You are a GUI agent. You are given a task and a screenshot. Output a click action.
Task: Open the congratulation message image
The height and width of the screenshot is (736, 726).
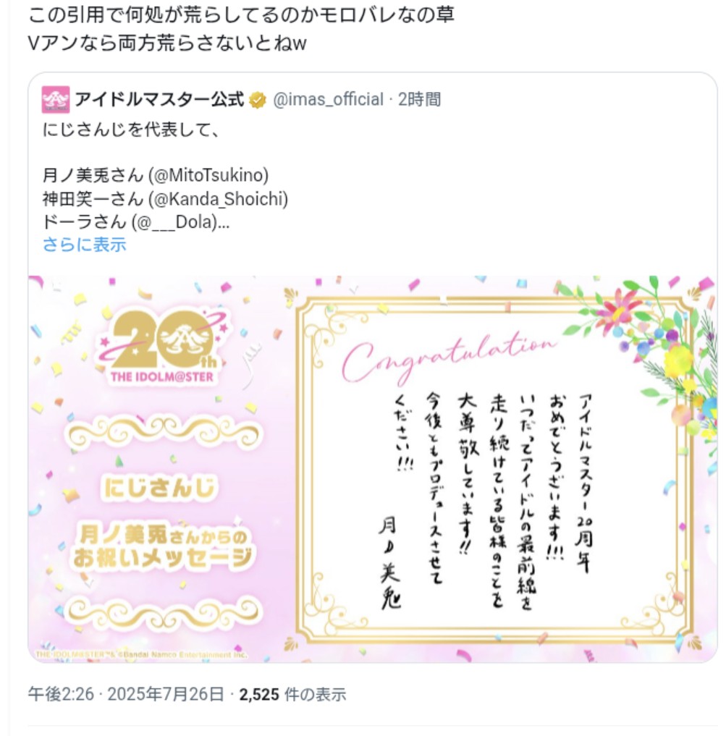(x=372, y=469)
